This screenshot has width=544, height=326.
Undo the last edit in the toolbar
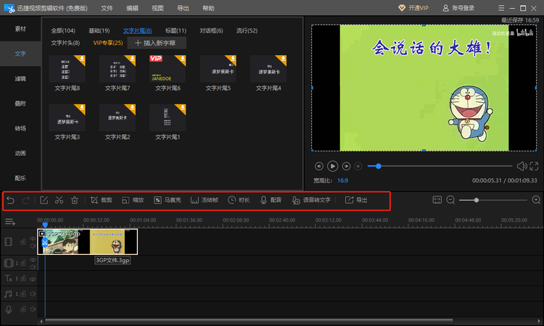click(10, 200)
